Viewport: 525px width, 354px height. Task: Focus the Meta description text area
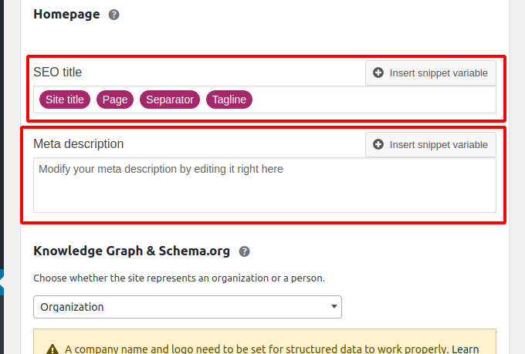click(265, 185)
